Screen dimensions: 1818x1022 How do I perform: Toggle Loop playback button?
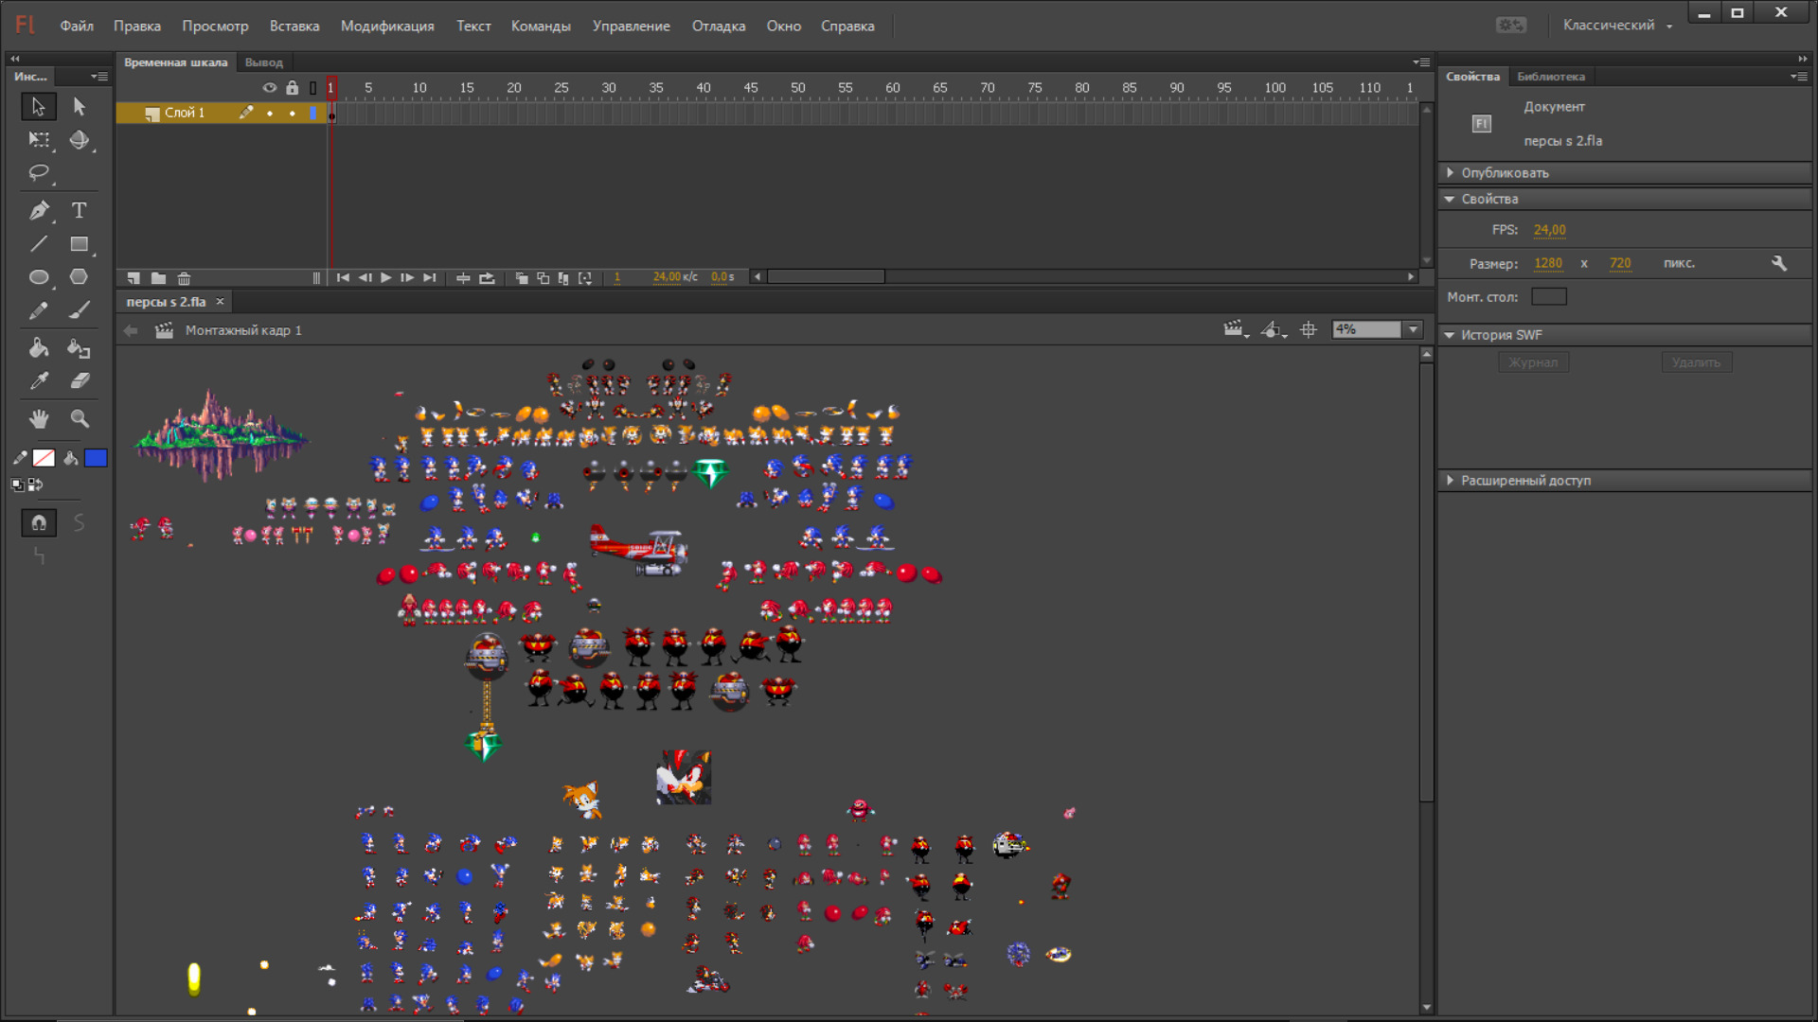pyautogui.click(x=487, y=277)
